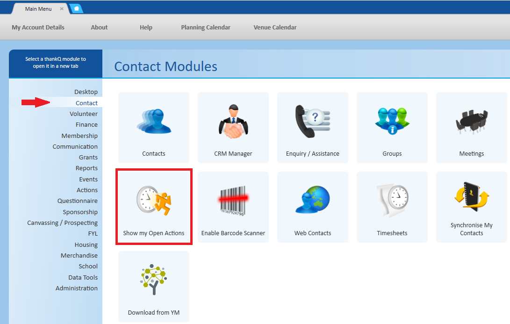Open Download from YM tree icon

pos(154,280)
